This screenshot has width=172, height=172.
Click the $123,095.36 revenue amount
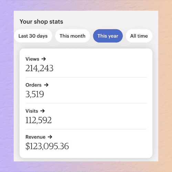tap(47, 146)
